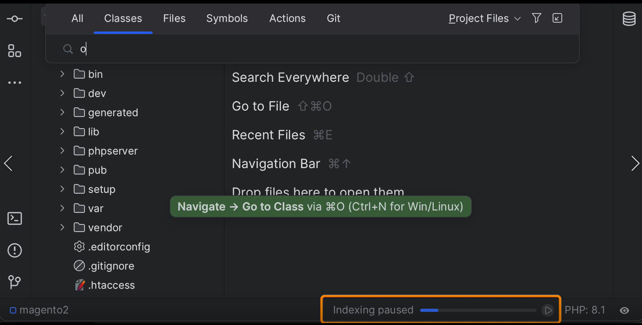Expand the phpserver folder
This screenshot has height=325, width=642.
(62, 151)
